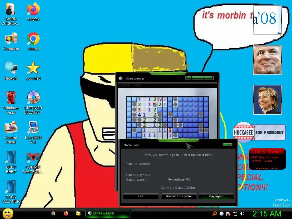The height and width of the screenshot is (219, 292).
Task: Open the Action Center flag tray icon
Action: 228,214
